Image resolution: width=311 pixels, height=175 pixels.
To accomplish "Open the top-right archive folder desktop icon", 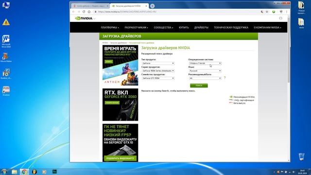I will click(x=301, y=8).
